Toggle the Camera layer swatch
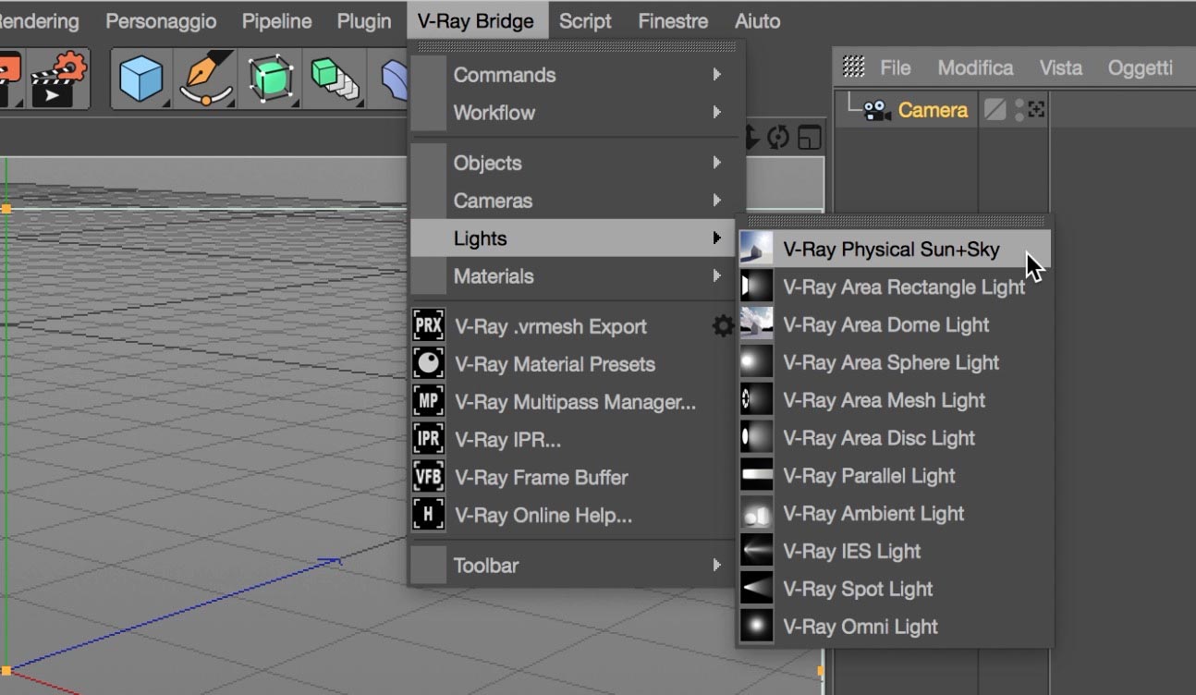 (x=995, y=110)
